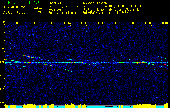Click the 0.7 kHz axis label

coord(2,89)
